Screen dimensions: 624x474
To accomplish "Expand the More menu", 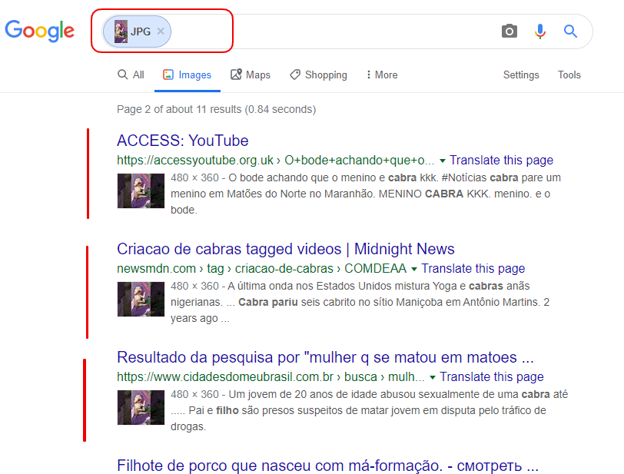I will point(382,75).
